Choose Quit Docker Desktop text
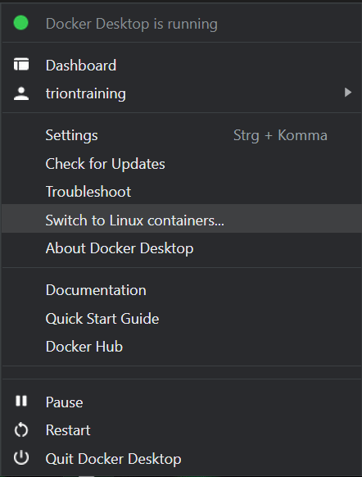This screenshot has width=362, height=477. 113,459
